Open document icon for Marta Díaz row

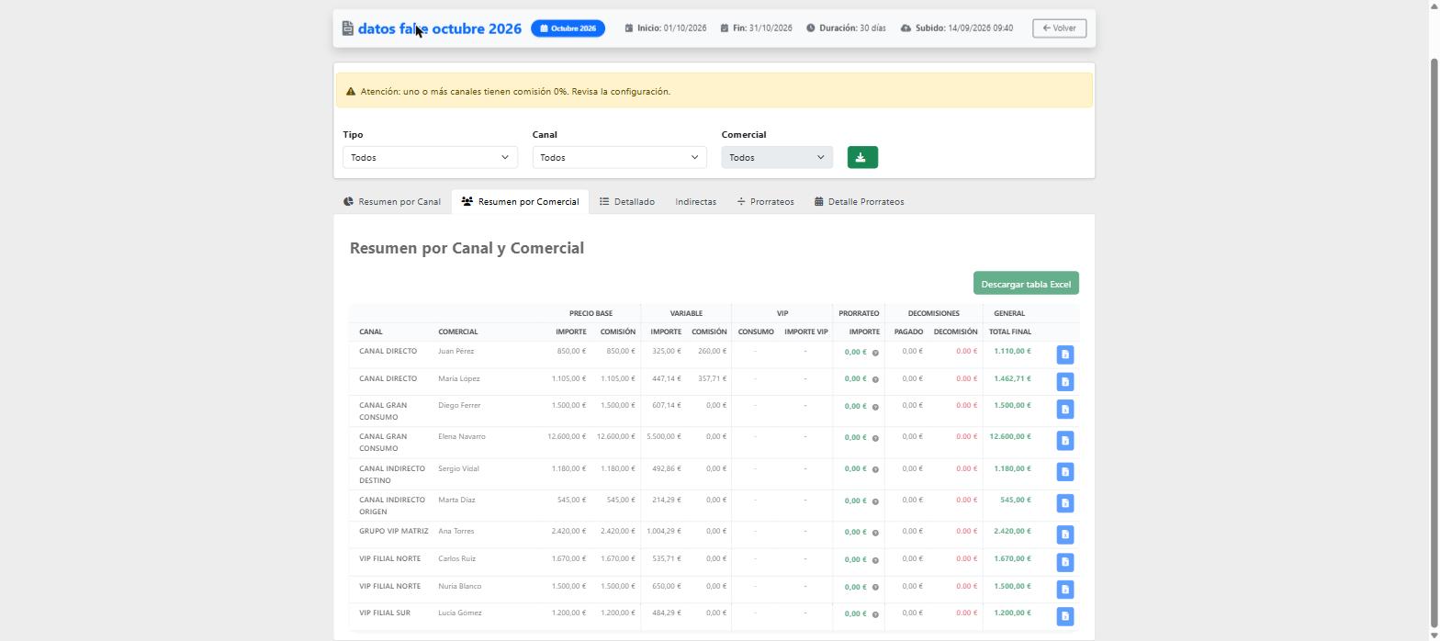[1064, 503]
